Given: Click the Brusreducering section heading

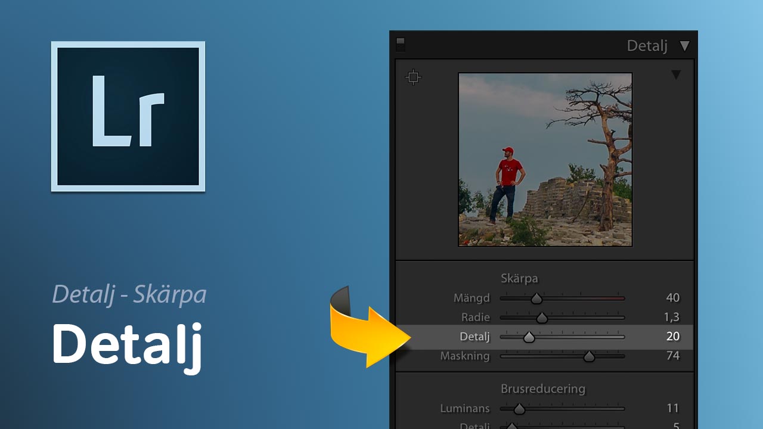Looking at the screenshot, I should point(543,388).
